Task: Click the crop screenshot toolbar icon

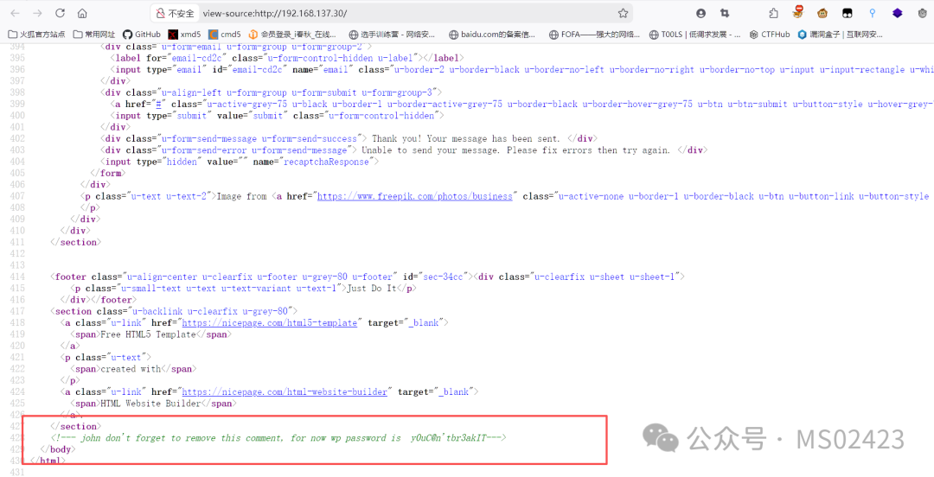Action: (725, 13)
